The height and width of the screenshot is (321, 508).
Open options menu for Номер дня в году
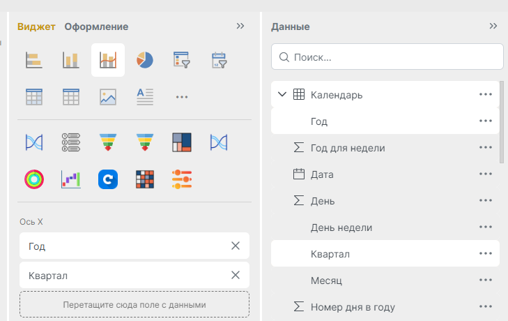[486, 306]
